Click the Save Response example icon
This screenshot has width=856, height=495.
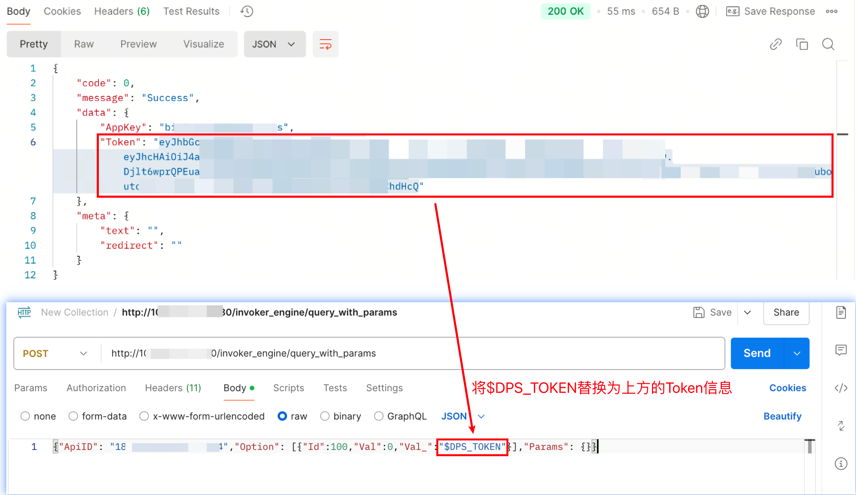(x=733, y=12)
